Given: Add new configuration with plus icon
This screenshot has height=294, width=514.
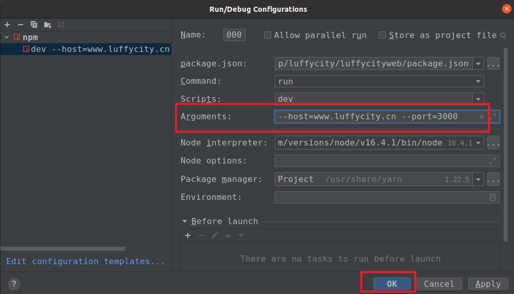Looking at the screenshot, I should [x=7, y=25].
